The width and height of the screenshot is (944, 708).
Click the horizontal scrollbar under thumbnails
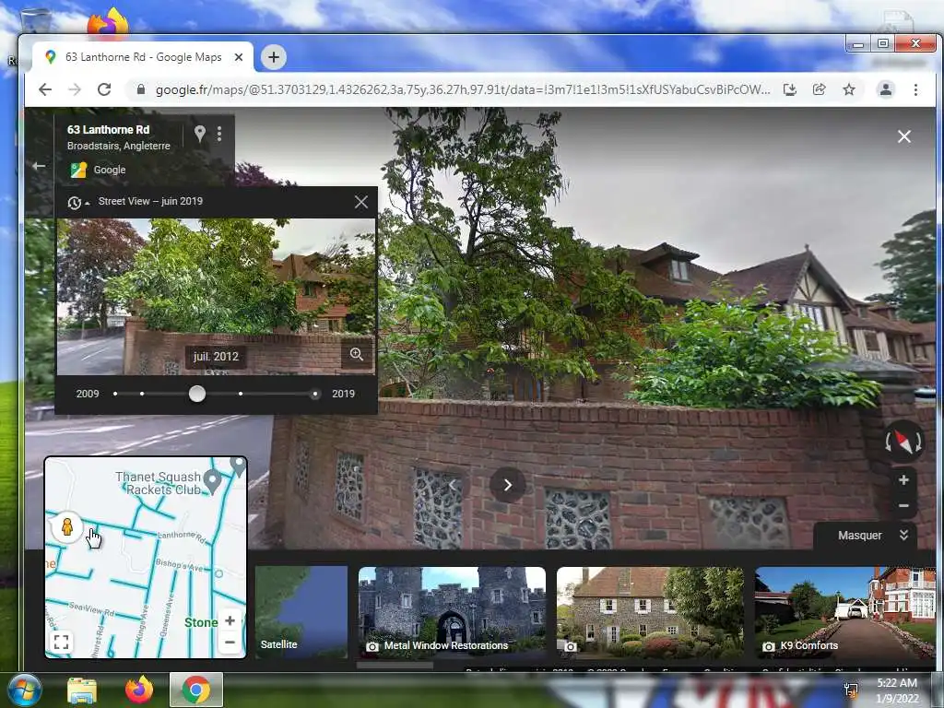coord(395,666)
